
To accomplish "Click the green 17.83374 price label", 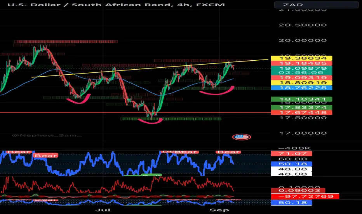I will (301, 107).
